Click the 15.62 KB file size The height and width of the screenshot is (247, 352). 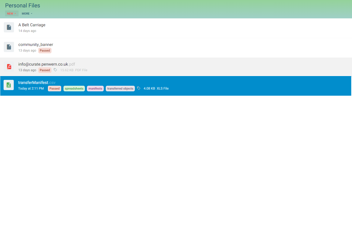[67, 70]
